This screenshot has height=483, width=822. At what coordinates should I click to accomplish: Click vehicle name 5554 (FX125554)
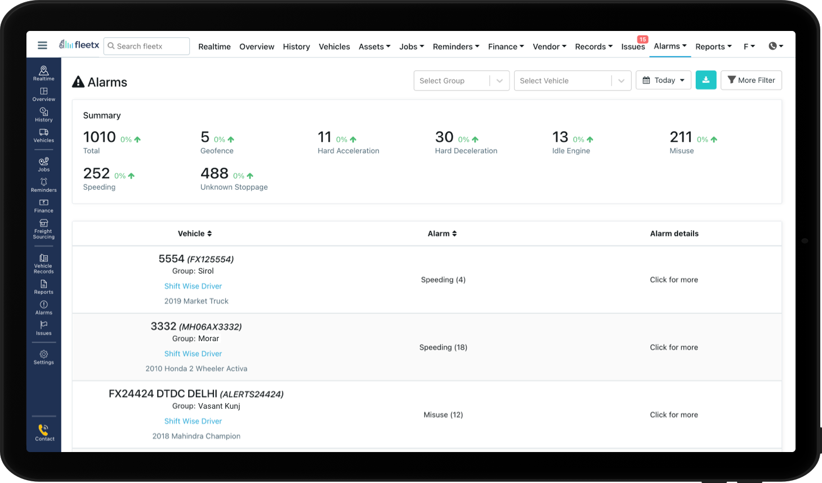pos(196,259)
